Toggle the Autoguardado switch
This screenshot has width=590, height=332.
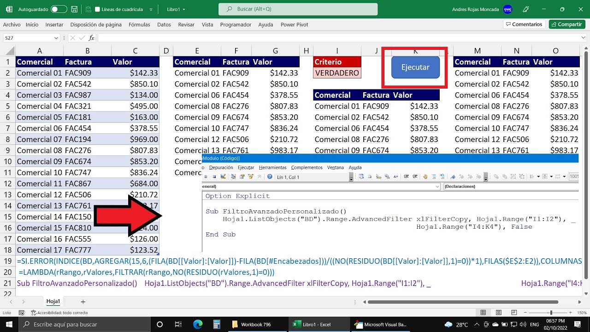tap(59, 9)
